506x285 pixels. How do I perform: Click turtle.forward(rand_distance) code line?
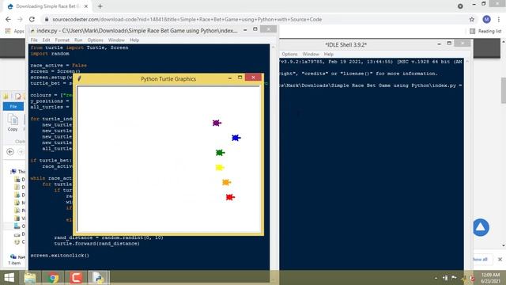96,244
